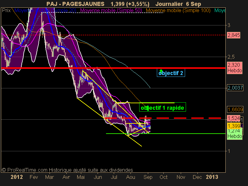Click the 'Mar' label on time axis
Screen dimensions: 248x186
point(50,177)
